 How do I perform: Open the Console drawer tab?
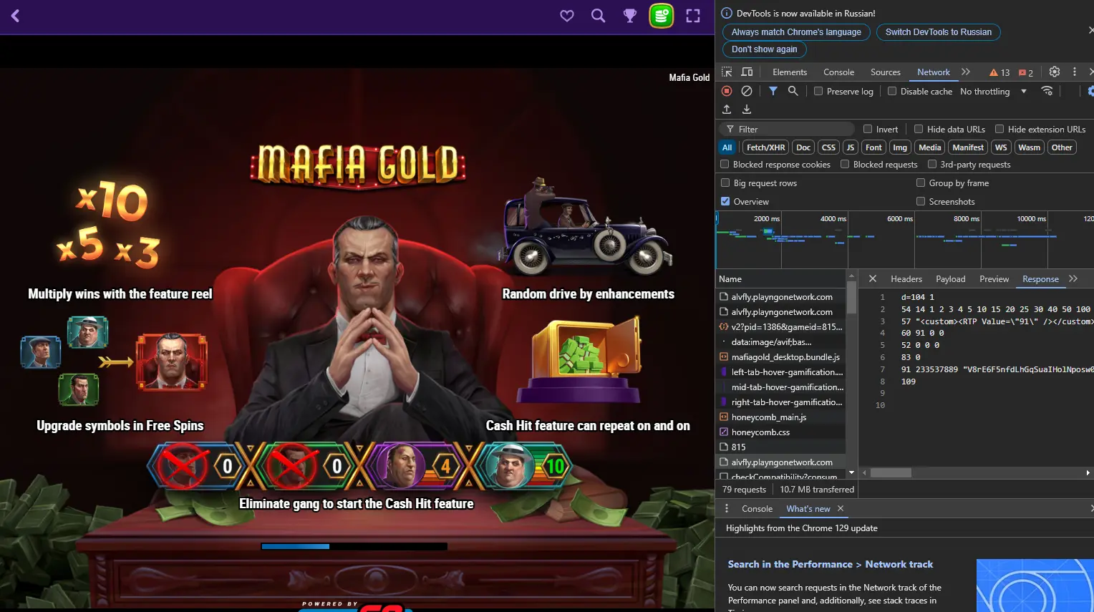coord(757,509)
